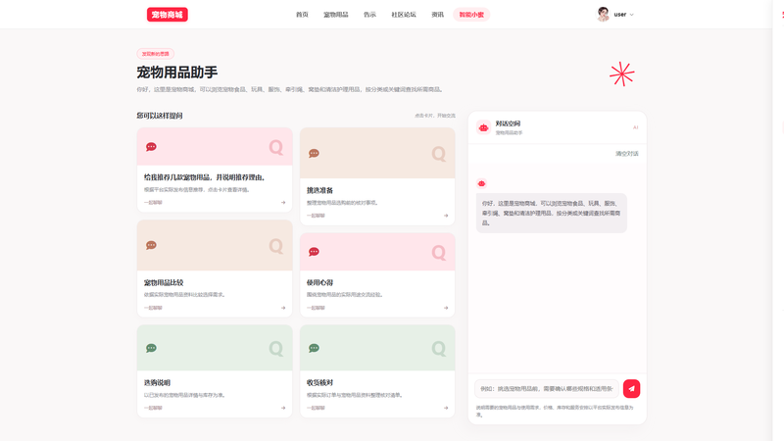Click 清空对话 to clear the chat
The image size is (784, 441).
626,154
